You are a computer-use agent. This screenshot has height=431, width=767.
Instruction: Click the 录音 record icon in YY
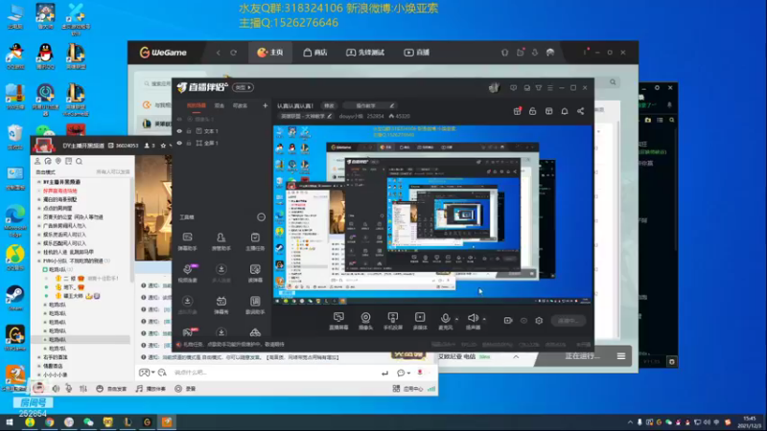tap(185, 389)
